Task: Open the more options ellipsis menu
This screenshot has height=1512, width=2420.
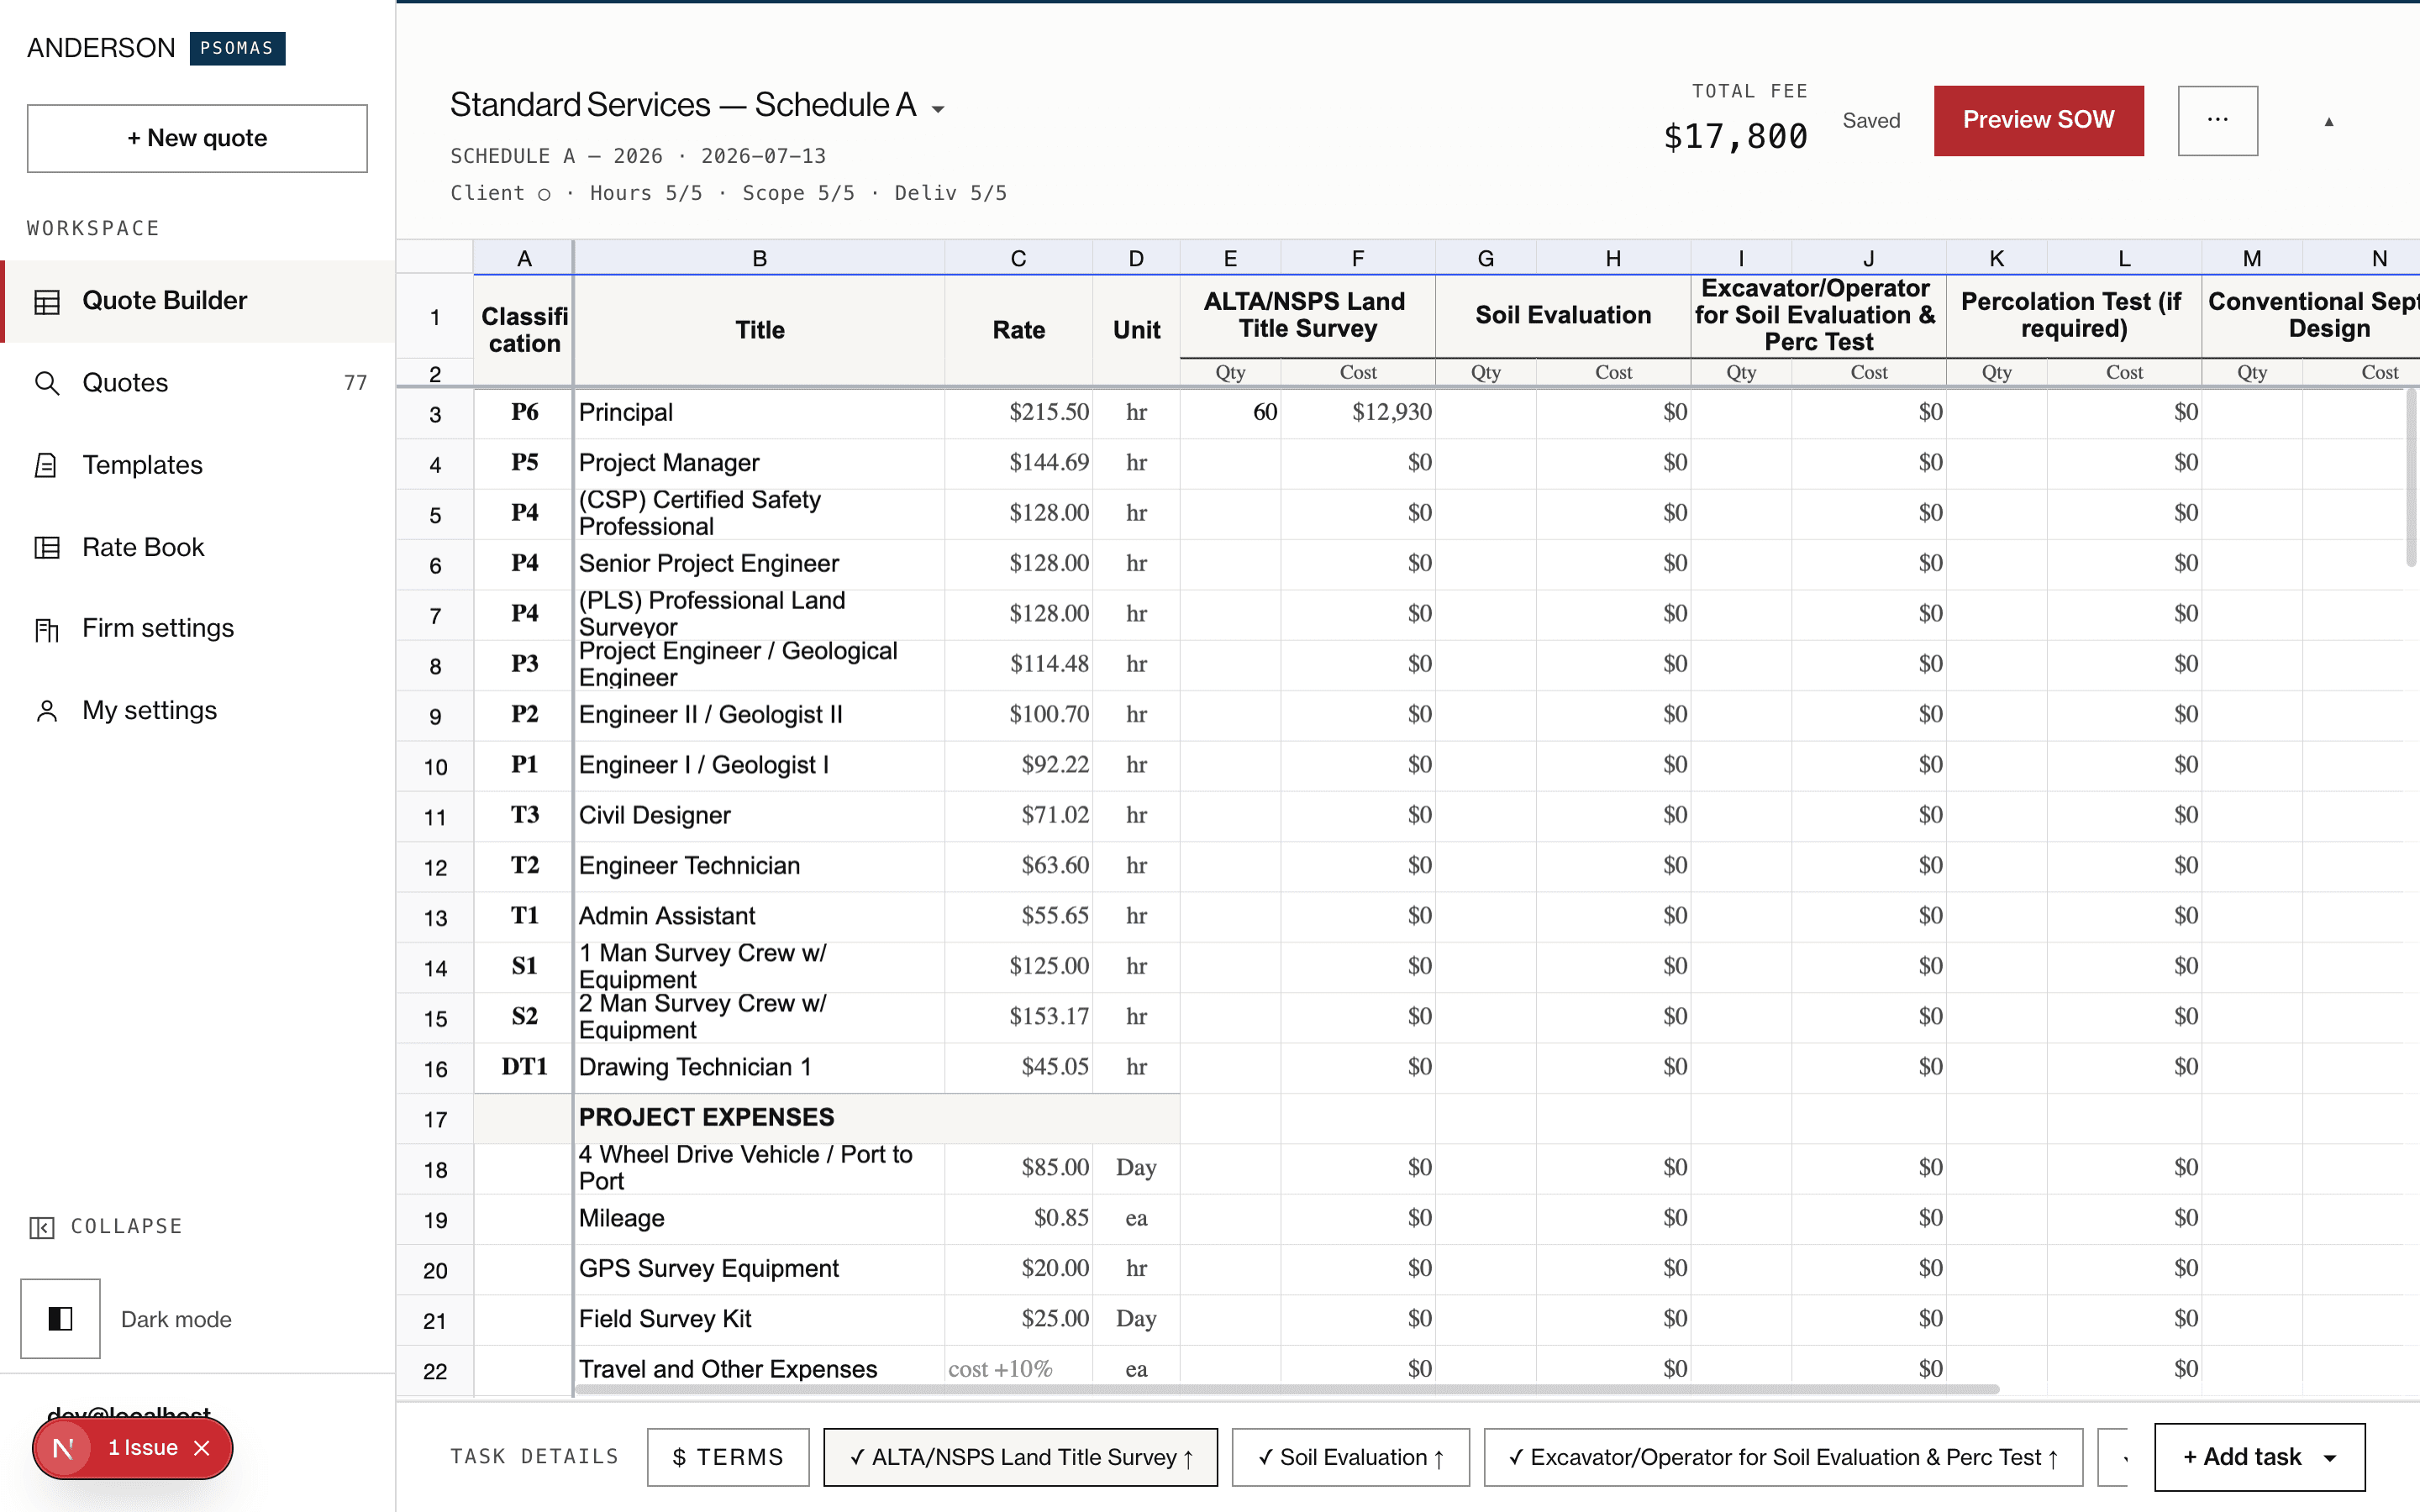Action: pos(2217,120)
